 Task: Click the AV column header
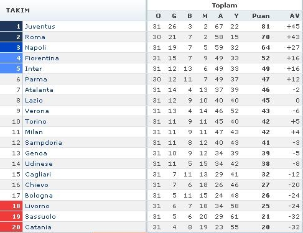(x=295, y=16)
